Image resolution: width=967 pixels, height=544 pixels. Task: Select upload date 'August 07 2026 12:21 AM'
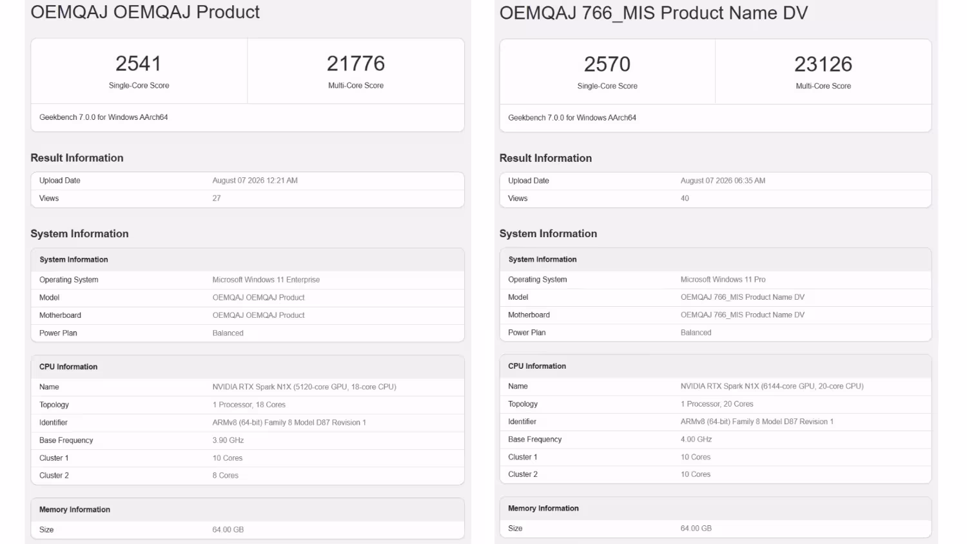255,180
